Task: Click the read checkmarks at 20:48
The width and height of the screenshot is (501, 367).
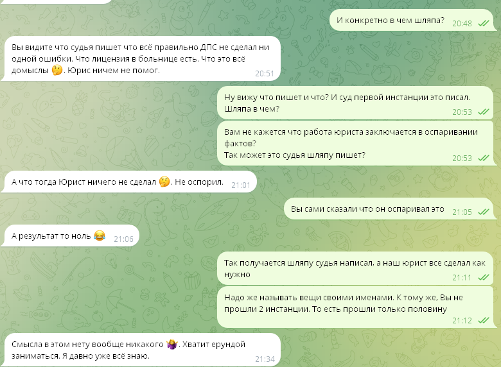Action: 484,23
